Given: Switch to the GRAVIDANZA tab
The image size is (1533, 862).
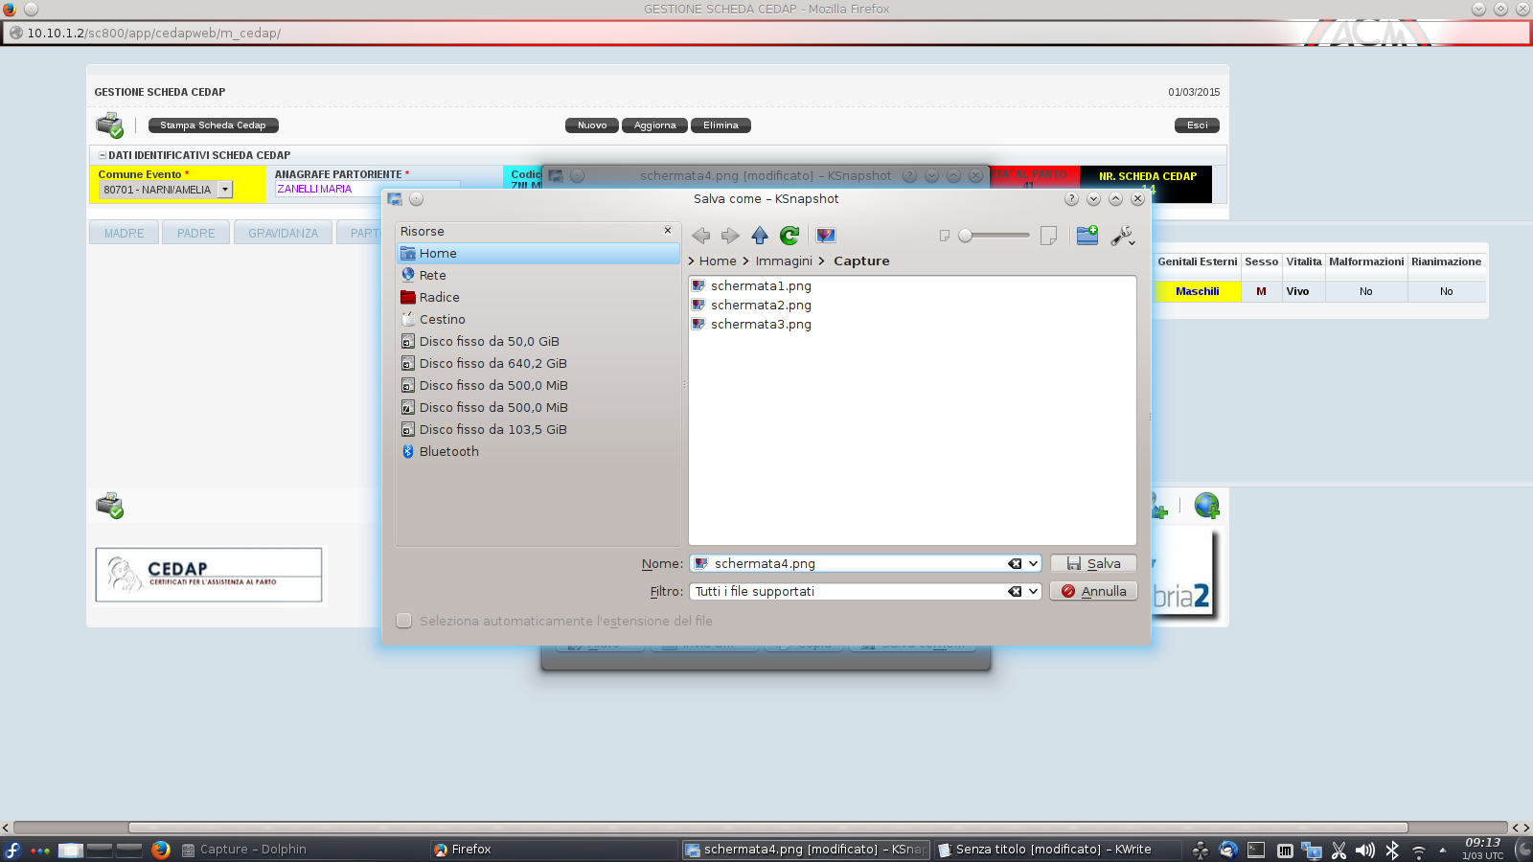Looking at the screenshot, I should pyautogui.click(x=283, y=233).
